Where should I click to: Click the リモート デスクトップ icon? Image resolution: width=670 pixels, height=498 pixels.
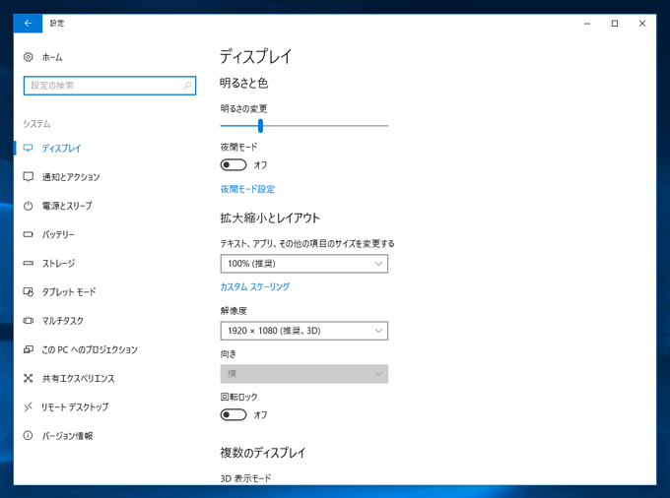pyautogui.click(x=29, y=407)
